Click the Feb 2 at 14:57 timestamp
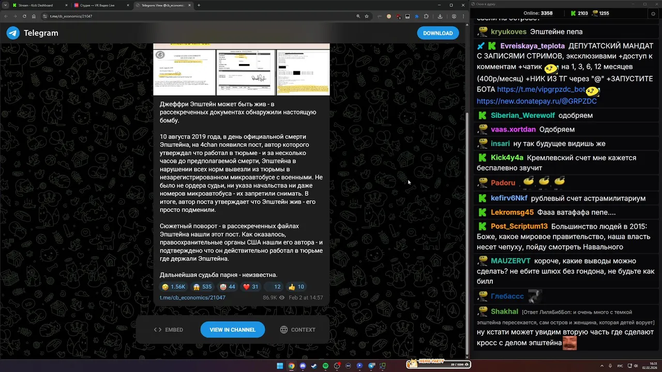 (x=306, y=298)
